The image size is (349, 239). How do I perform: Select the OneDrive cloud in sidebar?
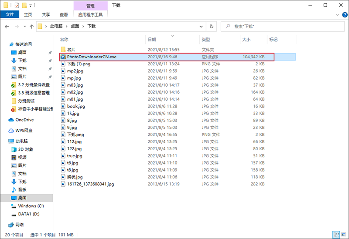(24, 120)
